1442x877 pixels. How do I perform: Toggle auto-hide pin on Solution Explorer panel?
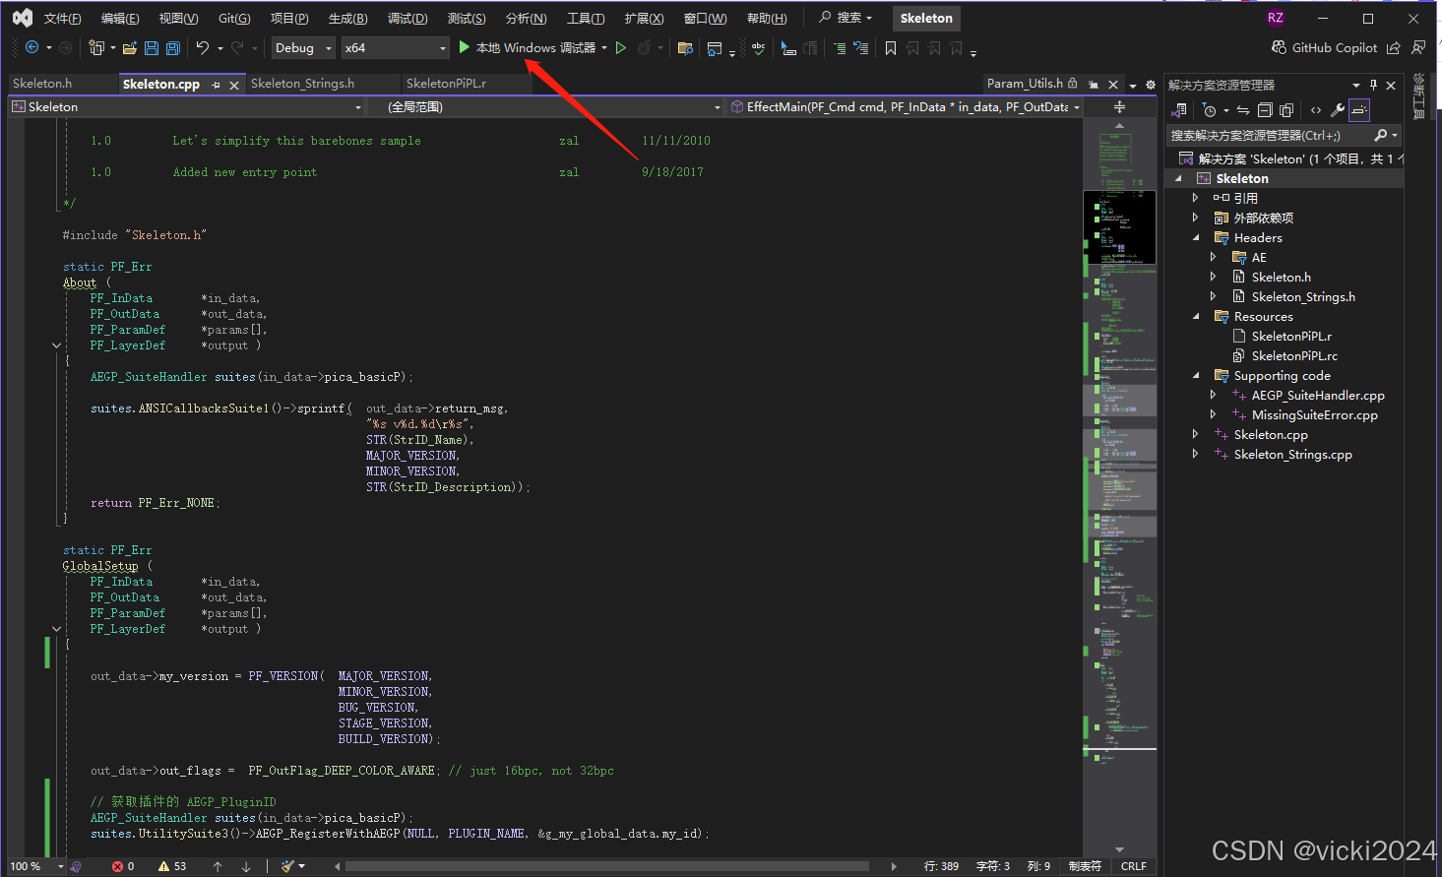1374,85
